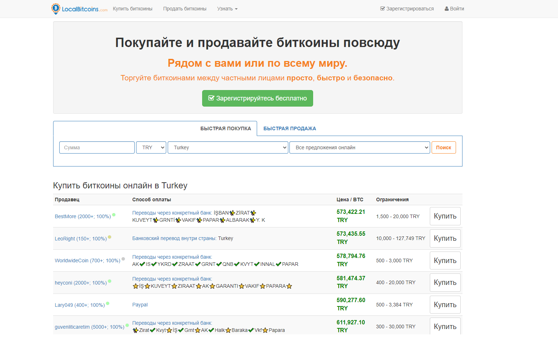Open the Войти login link
The width and height of the screenshot is (558, 338).
tap(454, 9)
